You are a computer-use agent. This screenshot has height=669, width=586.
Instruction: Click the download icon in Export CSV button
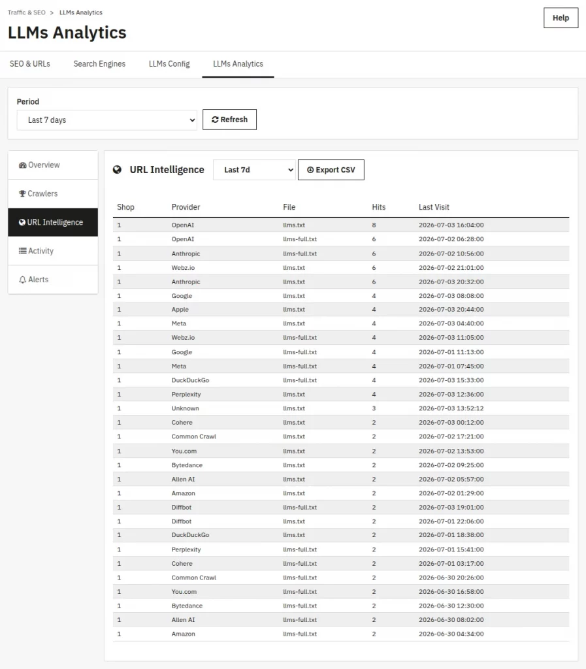(310, 170)
